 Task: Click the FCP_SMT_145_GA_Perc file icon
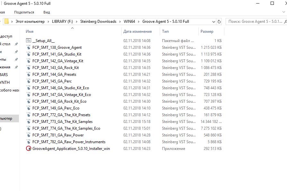[x=29, y=81]
